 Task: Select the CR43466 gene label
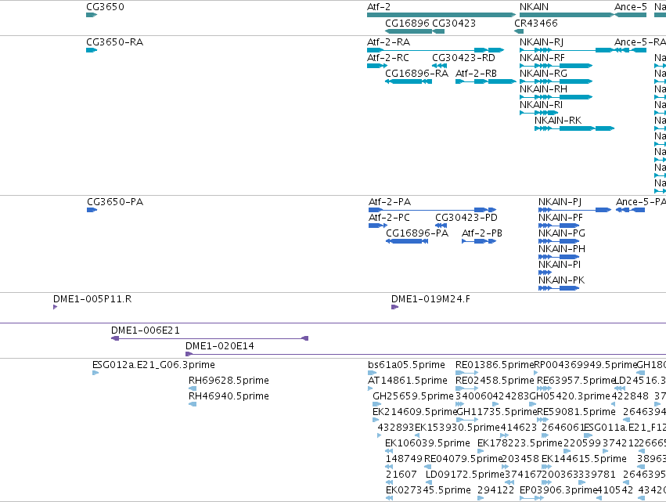click(x=535, y=23)
